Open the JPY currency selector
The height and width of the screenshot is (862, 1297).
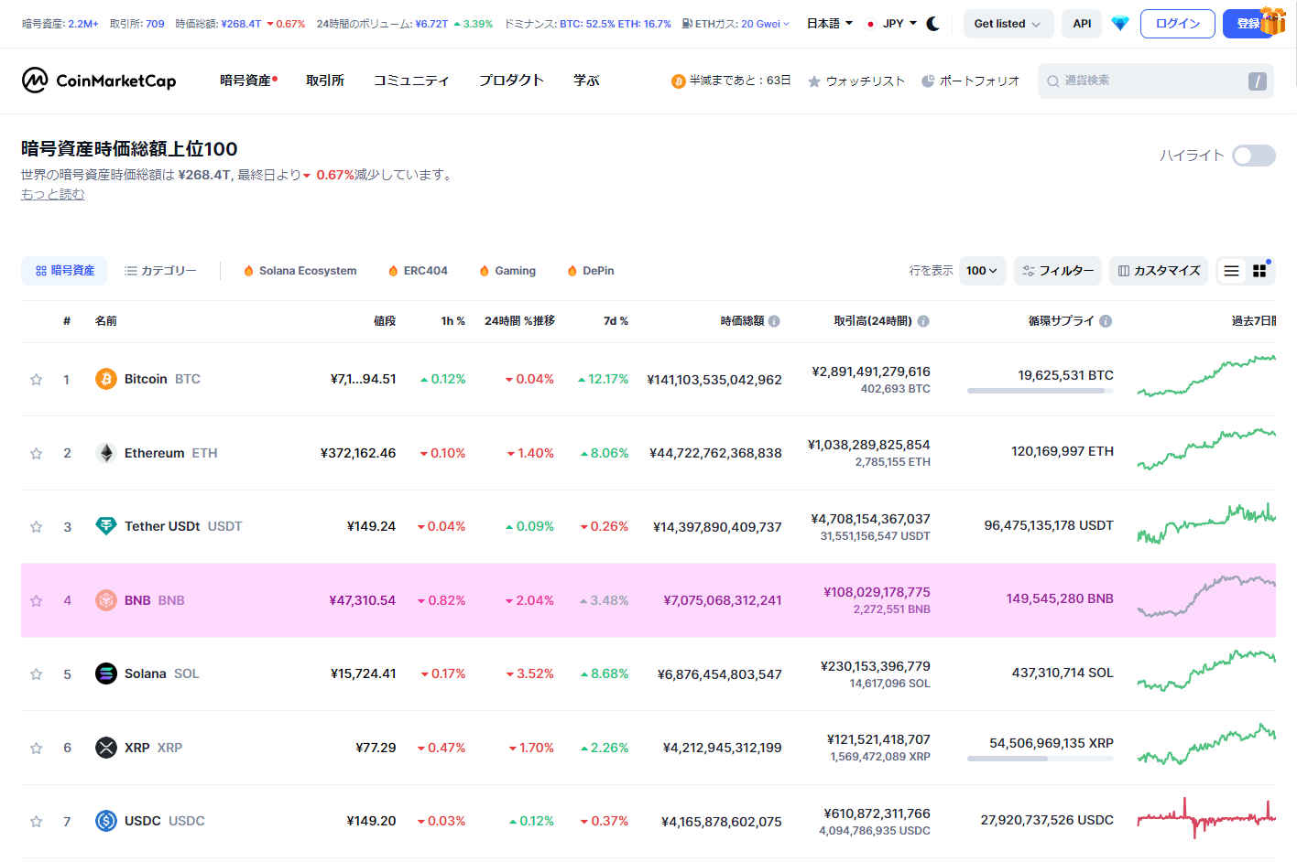[x=892, y=24]
